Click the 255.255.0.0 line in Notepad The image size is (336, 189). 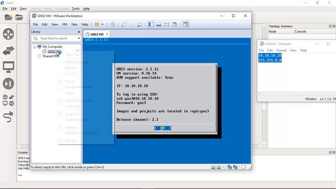(270, 60)
